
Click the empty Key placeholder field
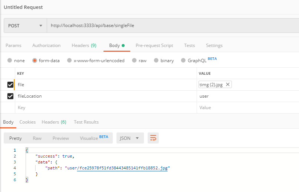click(x=106, y=108)
